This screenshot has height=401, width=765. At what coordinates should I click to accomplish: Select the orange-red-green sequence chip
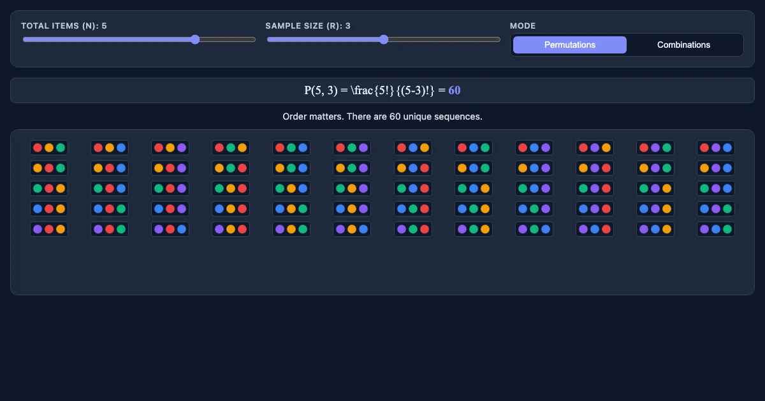click(x=49, y=168)
